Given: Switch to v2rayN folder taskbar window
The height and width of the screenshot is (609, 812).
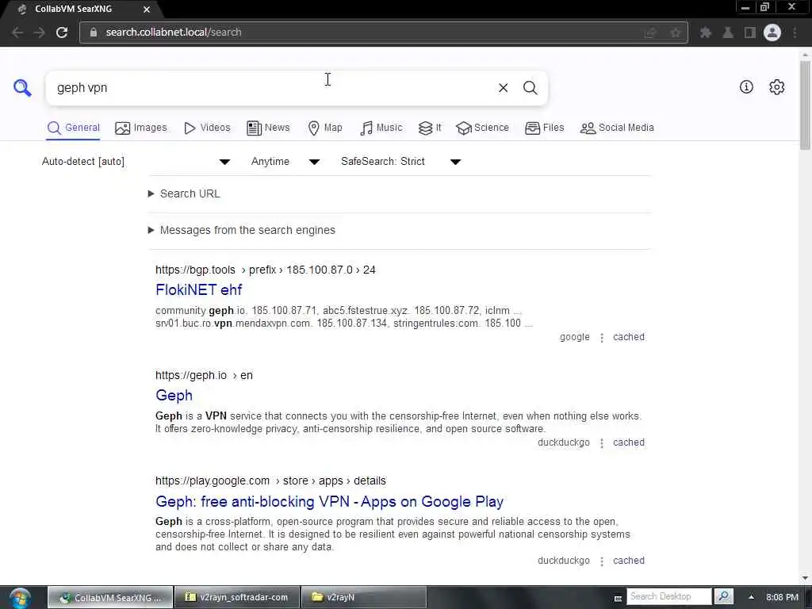Looking at the screenshot, I should [x=364, y=598].
